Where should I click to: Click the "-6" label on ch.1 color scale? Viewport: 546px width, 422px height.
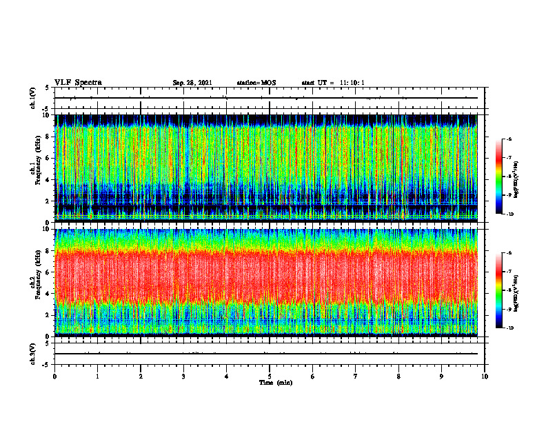pyautogui.click(x=509, y=139)
